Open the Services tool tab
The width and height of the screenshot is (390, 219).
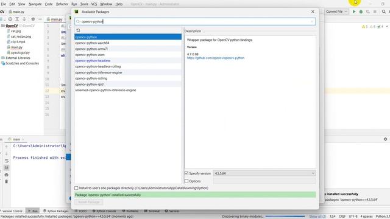(x=172, y=211)
